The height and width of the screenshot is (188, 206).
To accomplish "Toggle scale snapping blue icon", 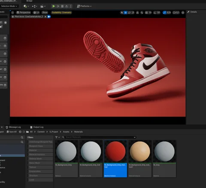I will point(164,12).
